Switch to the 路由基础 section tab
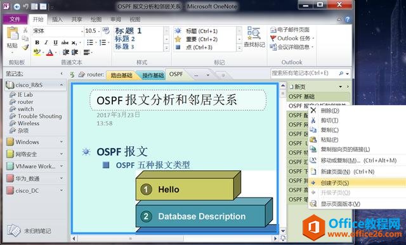Viewport: 406px width, 245px height. point(121,75)
